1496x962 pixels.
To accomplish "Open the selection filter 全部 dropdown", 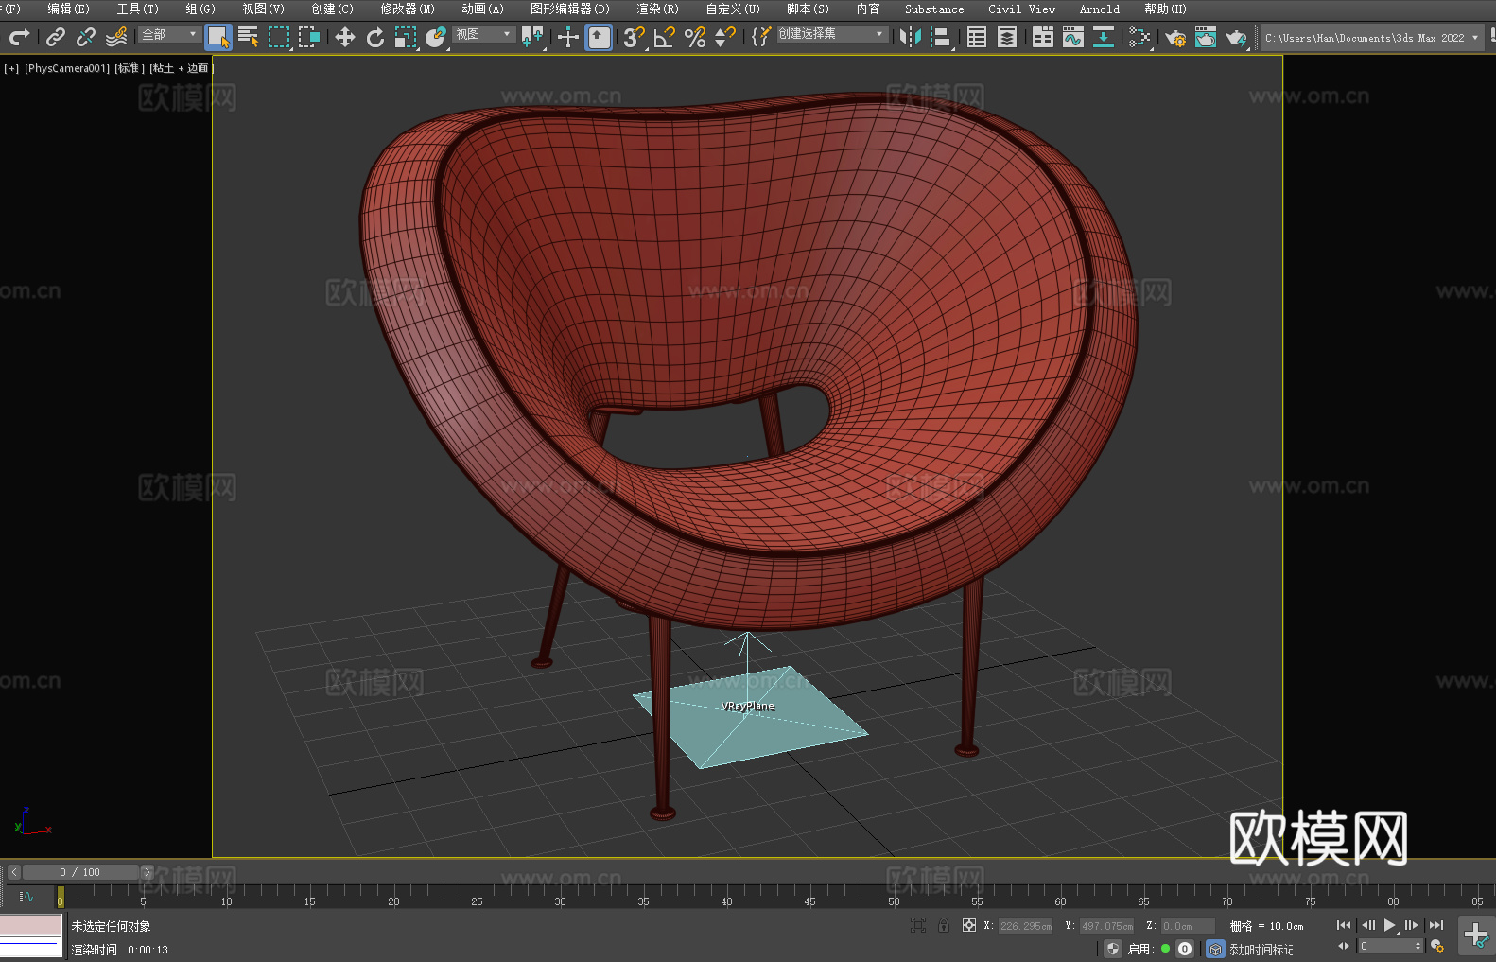I will 170,34.
